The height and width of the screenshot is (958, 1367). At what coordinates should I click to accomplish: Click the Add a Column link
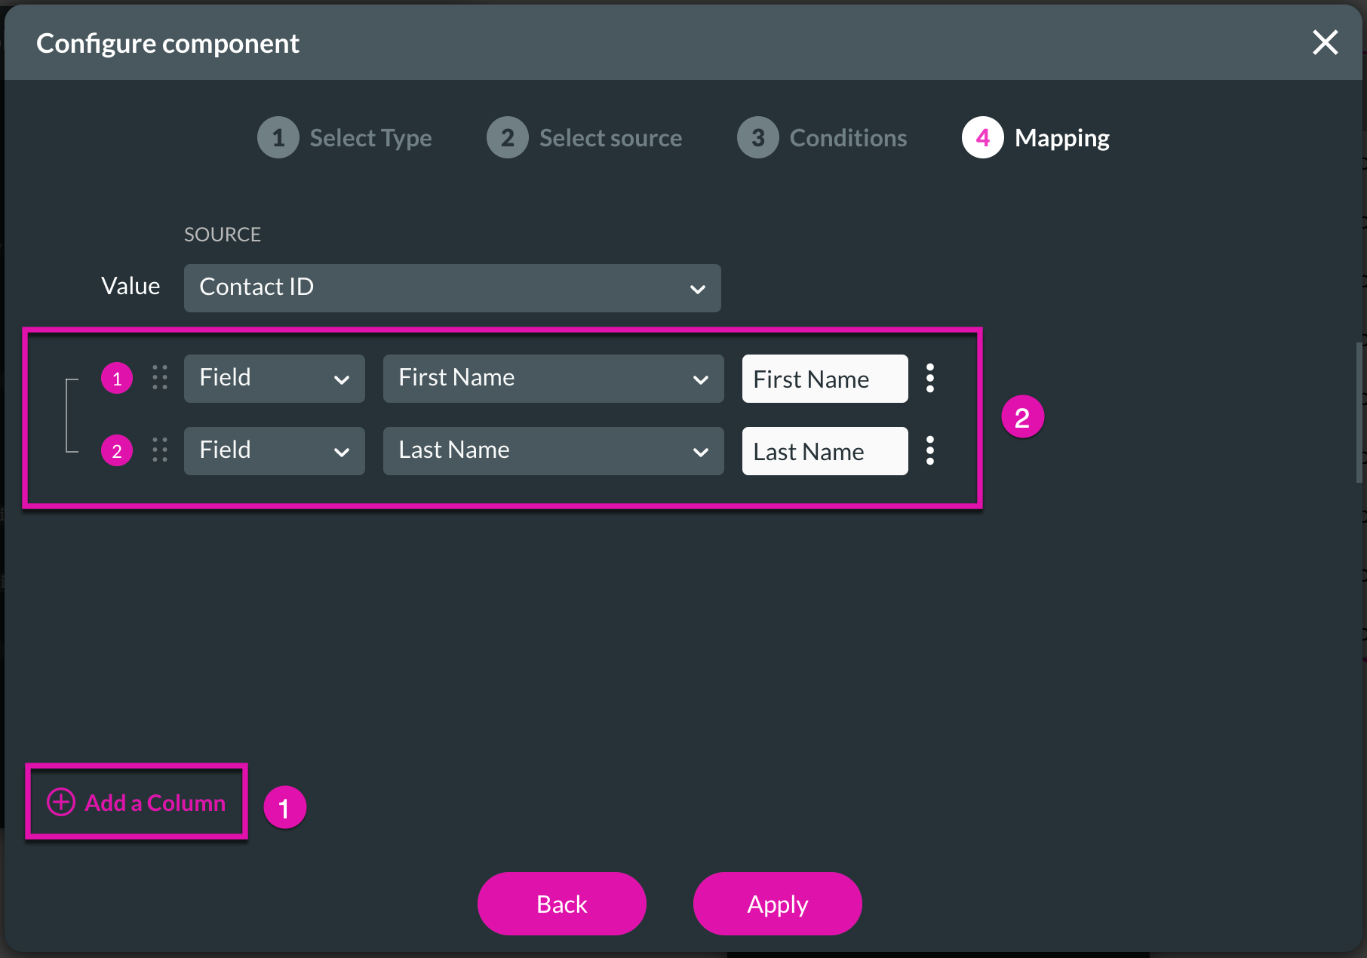click(137, 803)
